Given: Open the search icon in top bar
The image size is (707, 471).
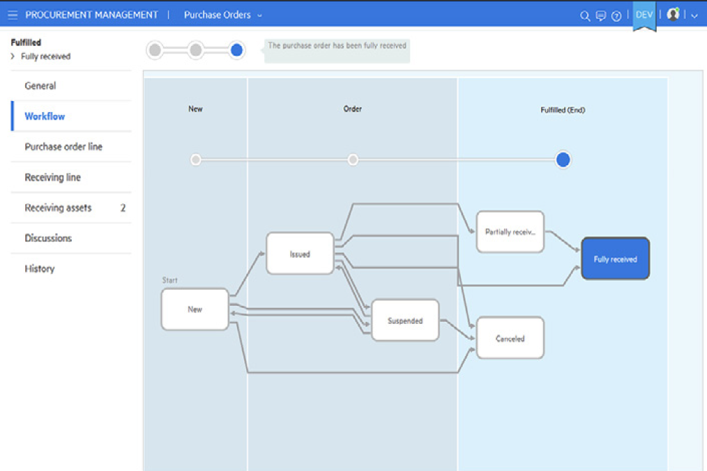Looking at the screenshot, I should point(585,15).
